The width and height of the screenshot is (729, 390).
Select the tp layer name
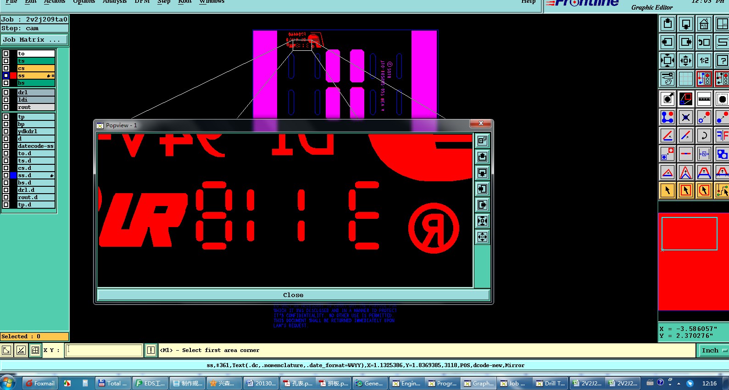(36, 117)
